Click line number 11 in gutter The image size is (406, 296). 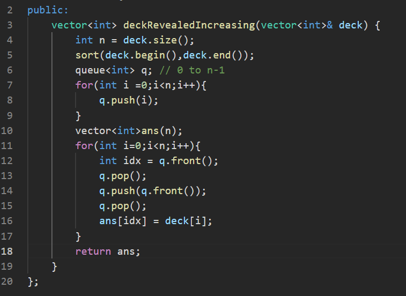(7, 145)
